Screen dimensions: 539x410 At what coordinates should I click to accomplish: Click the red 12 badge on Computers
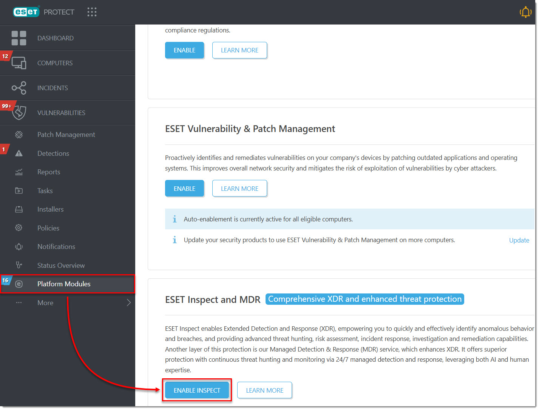(5, 56)
